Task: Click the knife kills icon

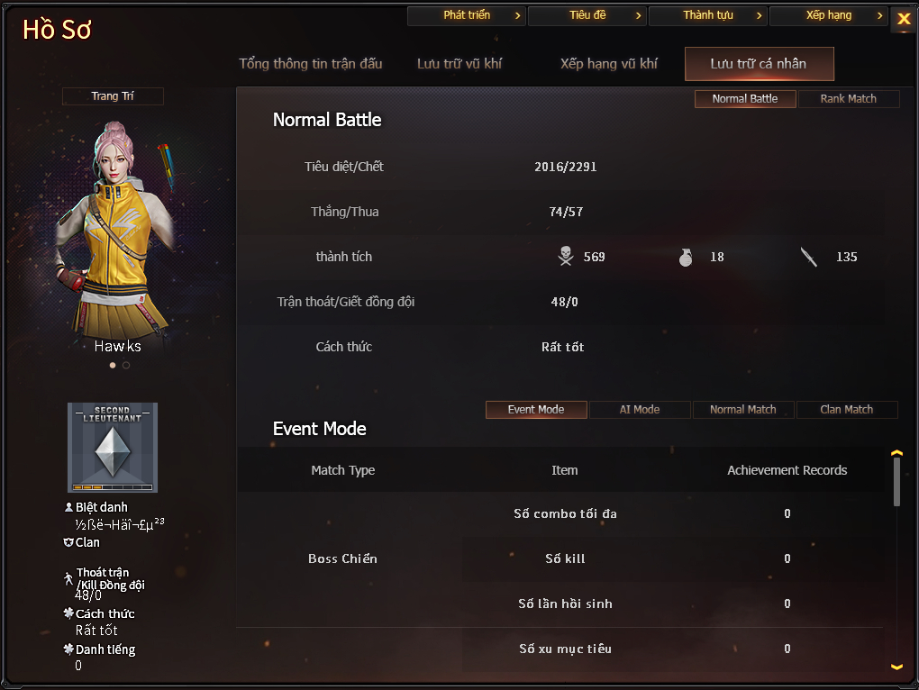Action: (809, 257)
